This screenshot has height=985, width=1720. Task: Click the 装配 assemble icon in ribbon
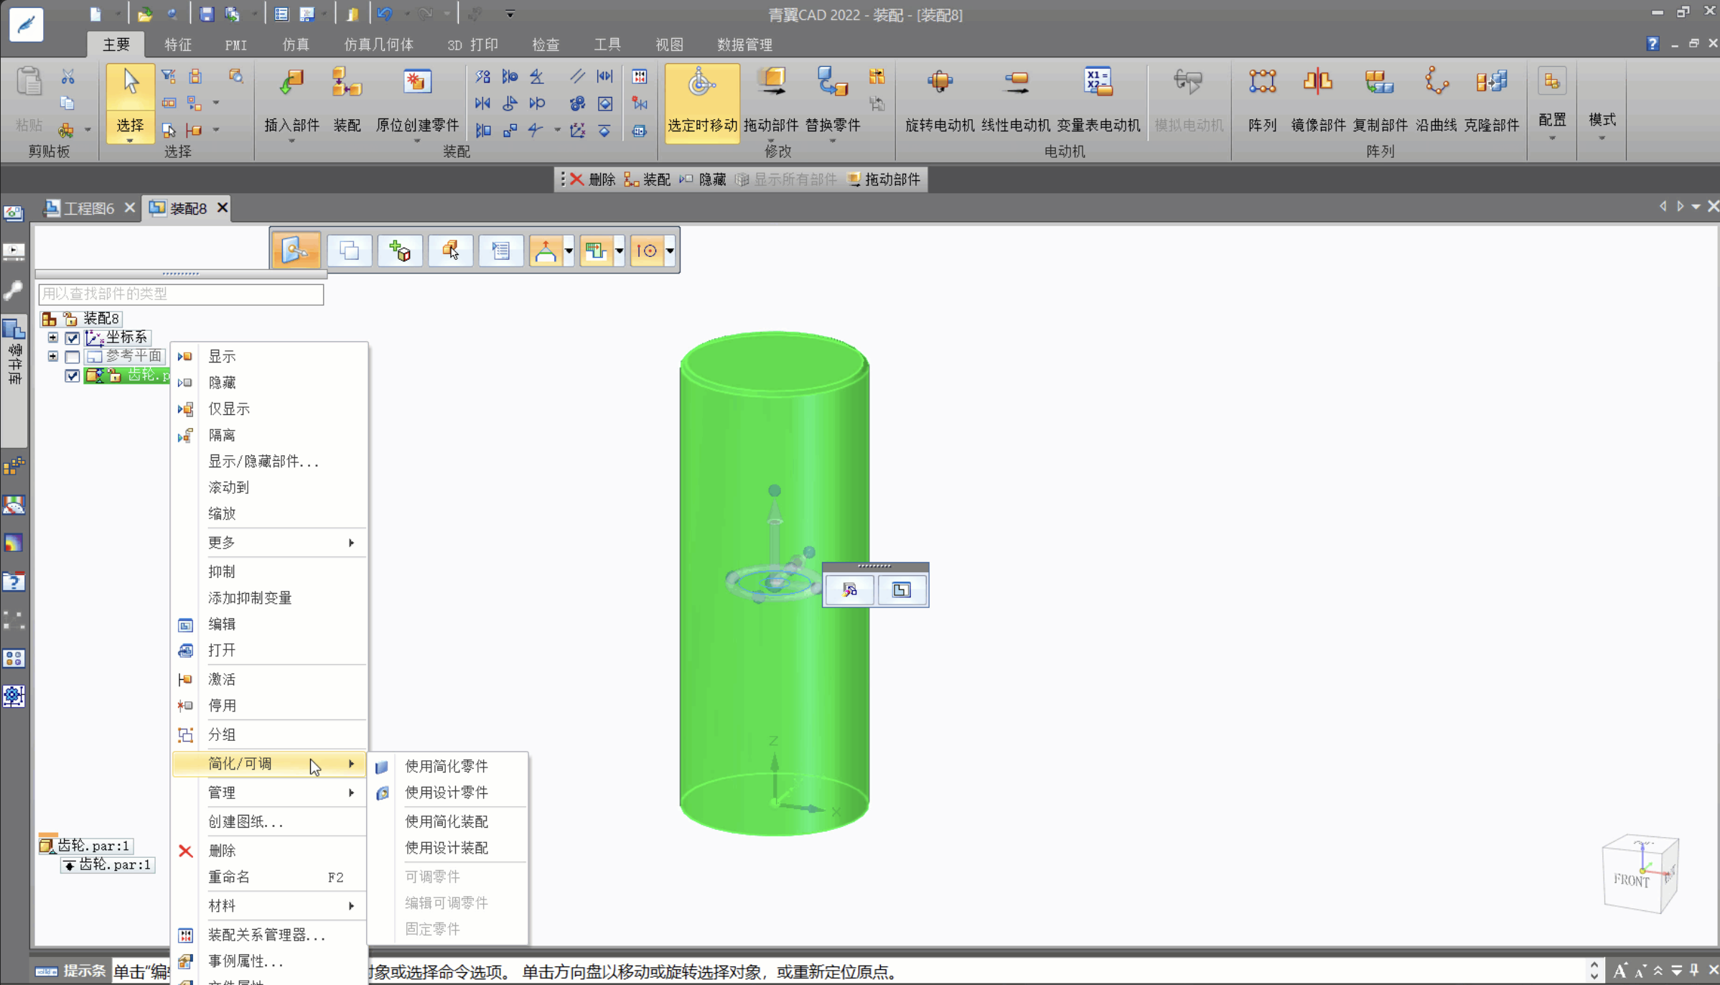(346, 82)
